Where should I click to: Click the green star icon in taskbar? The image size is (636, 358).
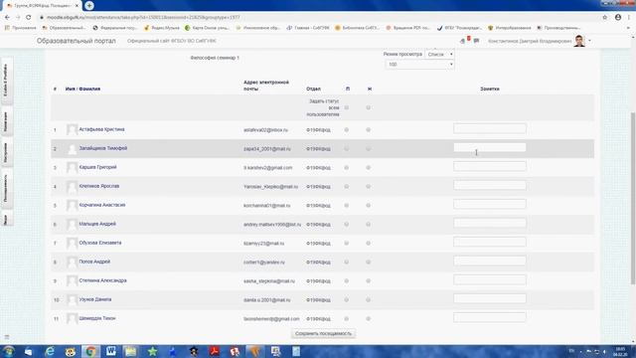152,351
